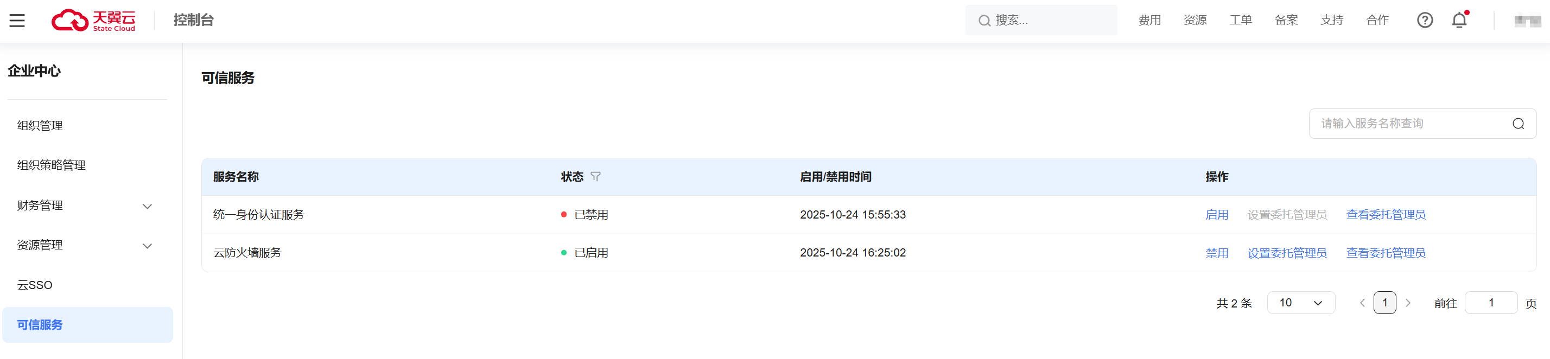Open the 费用 top navigation menu
Viewport: 1550px width, 359px height.
pos(1149,21)
